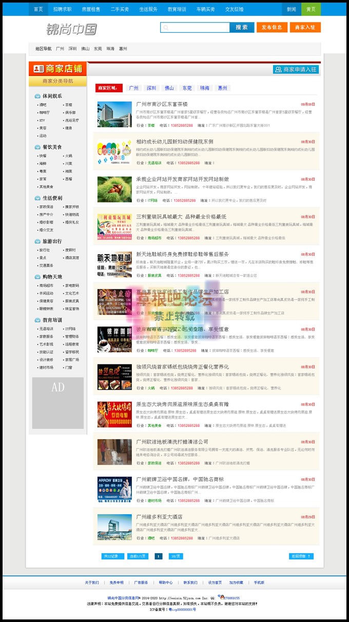The image size is (349, 622).
Task: Open the 加为收藏 footer link
Action: (x=236, y=582)
